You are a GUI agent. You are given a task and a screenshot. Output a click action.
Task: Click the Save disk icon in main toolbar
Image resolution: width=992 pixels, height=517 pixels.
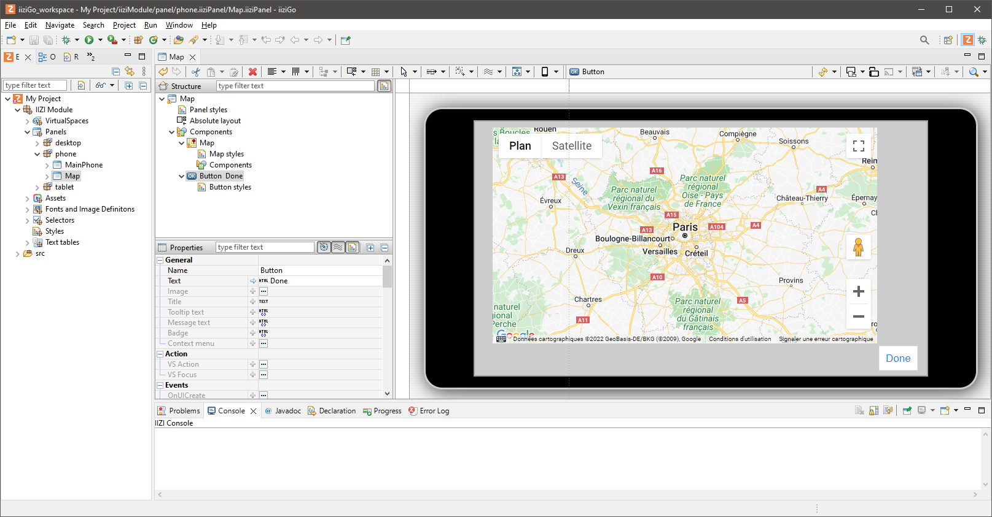pyautogui.click(x=34, y=40)
